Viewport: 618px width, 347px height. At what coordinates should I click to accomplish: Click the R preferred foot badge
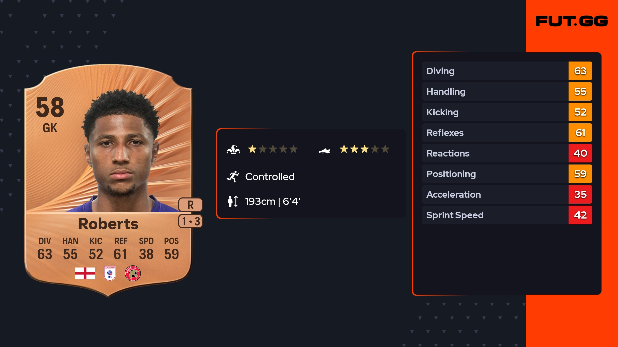coord(190,205)
